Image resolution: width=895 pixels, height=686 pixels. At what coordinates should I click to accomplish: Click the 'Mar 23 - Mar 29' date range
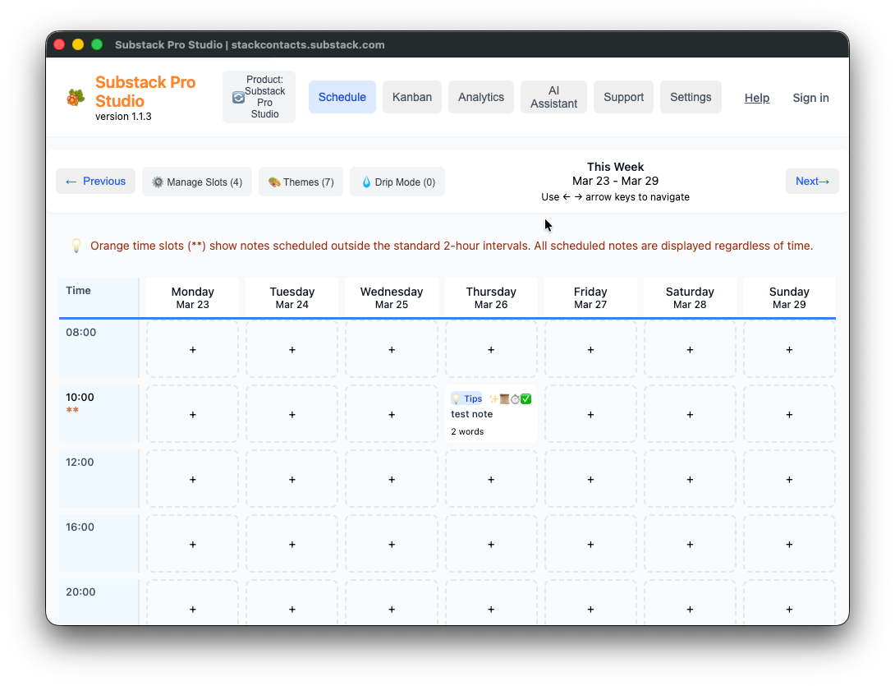point(615,181)
